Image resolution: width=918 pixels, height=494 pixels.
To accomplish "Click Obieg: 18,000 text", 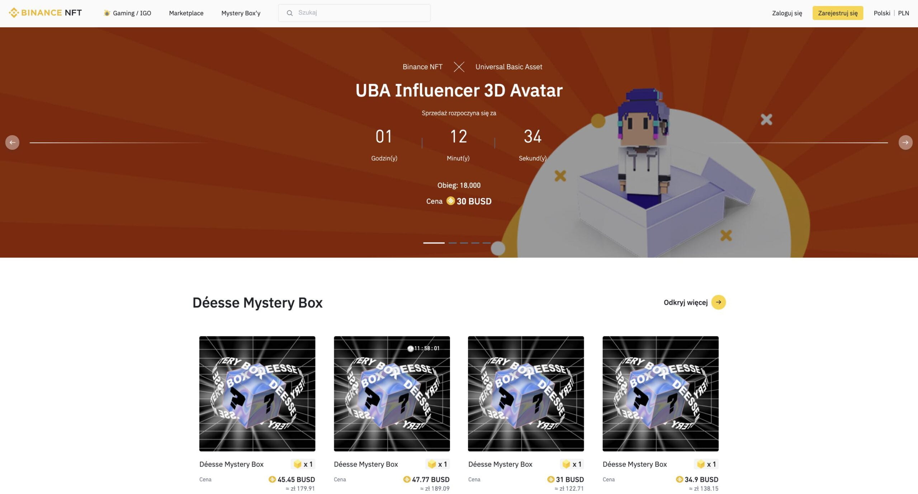I will click(x=459, y=186).
